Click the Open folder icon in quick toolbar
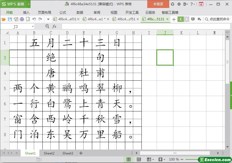232x163 pixels. pyautogui.click(x=4, y=19)
